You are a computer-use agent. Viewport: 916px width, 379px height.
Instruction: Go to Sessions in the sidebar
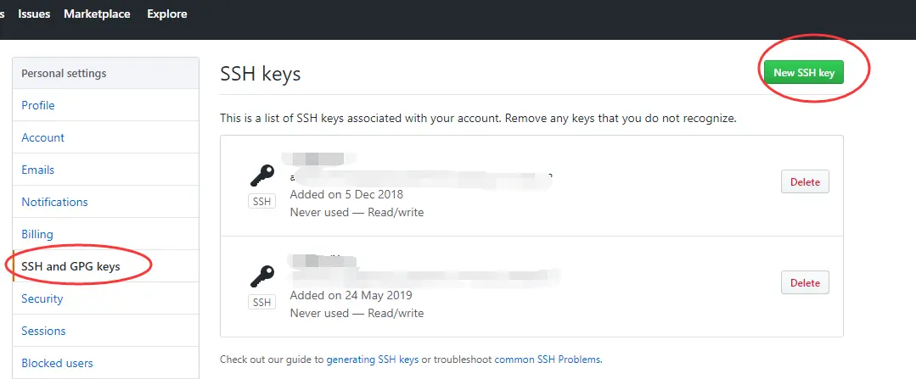(43, 331)
